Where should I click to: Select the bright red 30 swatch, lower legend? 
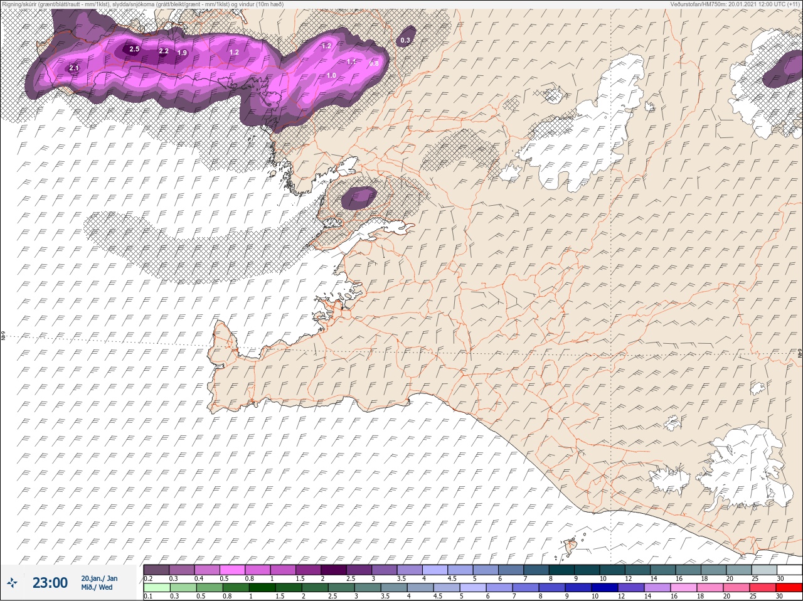(790, 588)
